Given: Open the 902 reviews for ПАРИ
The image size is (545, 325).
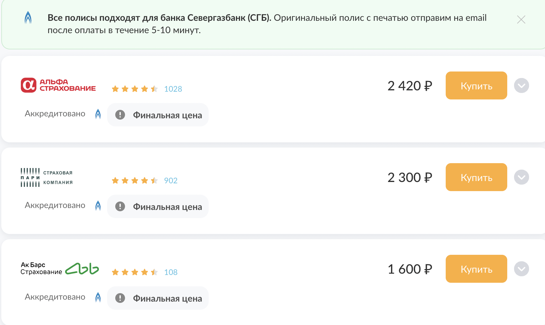Looking at the screenshot, I should [x=171, y=181].
